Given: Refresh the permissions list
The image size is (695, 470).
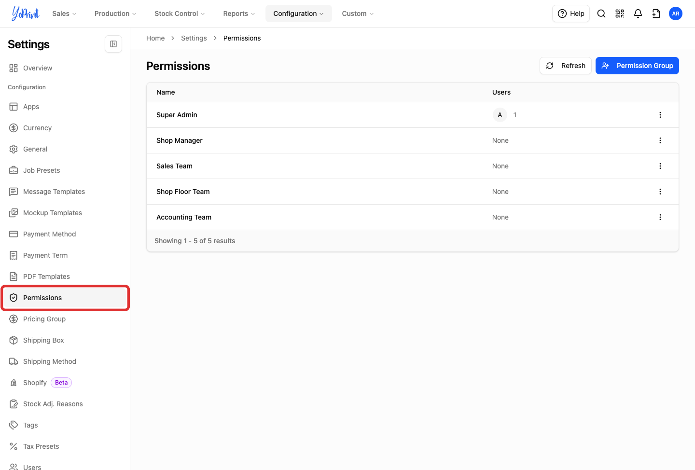Looking at the screenshot, I should [x=566, y=66].
